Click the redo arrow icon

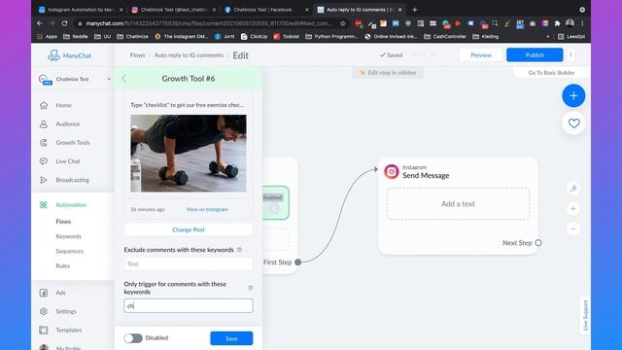pyautogui.click(x=433, y=55)
